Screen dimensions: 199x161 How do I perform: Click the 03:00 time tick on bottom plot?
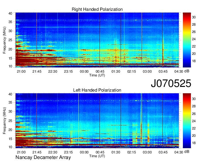147,152
